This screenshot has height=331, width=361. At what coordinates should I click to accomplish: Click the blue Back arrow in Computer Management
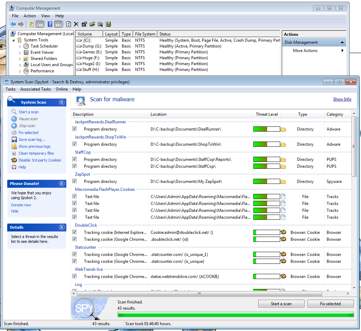(13, 24)
